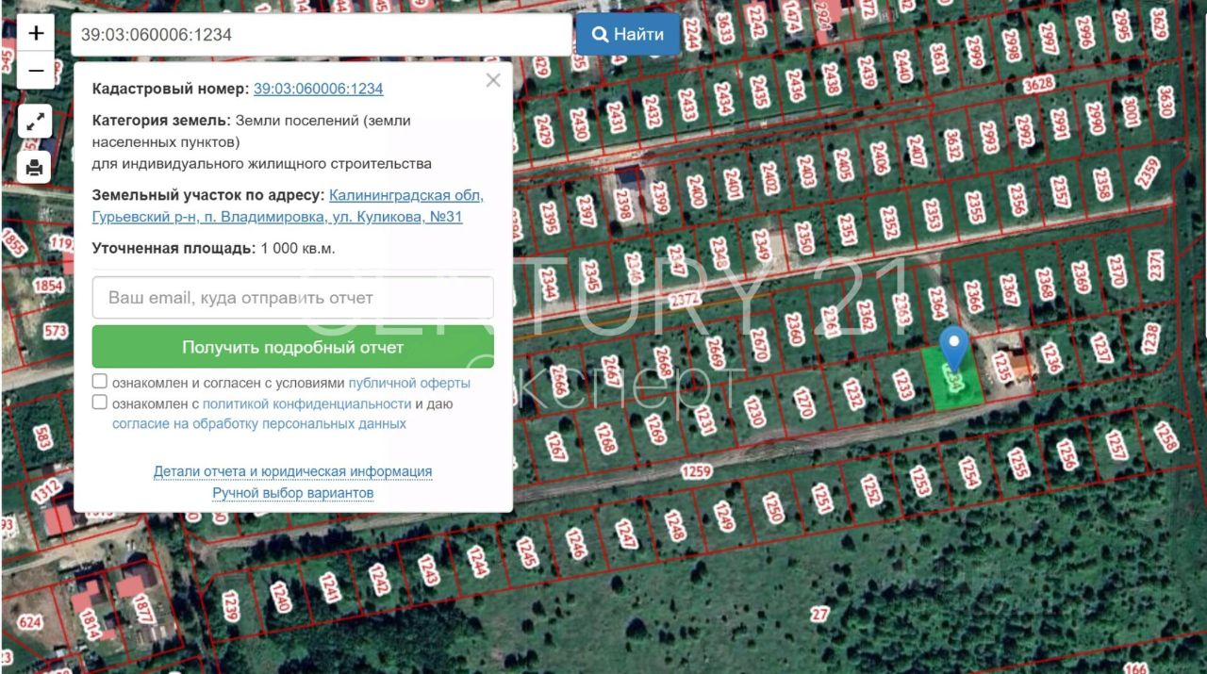Print the map with printer icon
The width and height of the screenshot is (1207, 674).
pyautogui.click(x=35, y=168)
